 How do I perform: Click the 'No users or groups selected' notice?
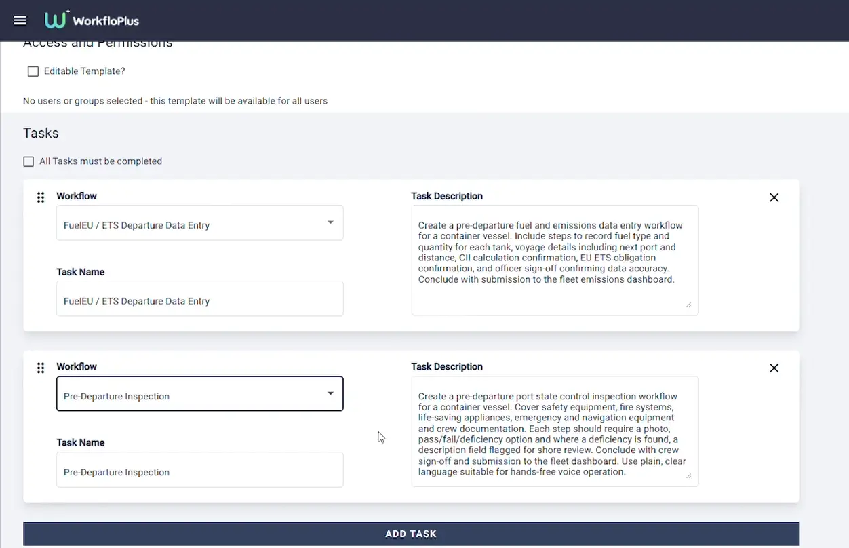point(175,101)
